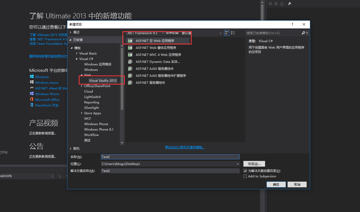Click tree panel scrollbar up arrow
The height and width of the screenshot is (212, 360).
(122, 46)
